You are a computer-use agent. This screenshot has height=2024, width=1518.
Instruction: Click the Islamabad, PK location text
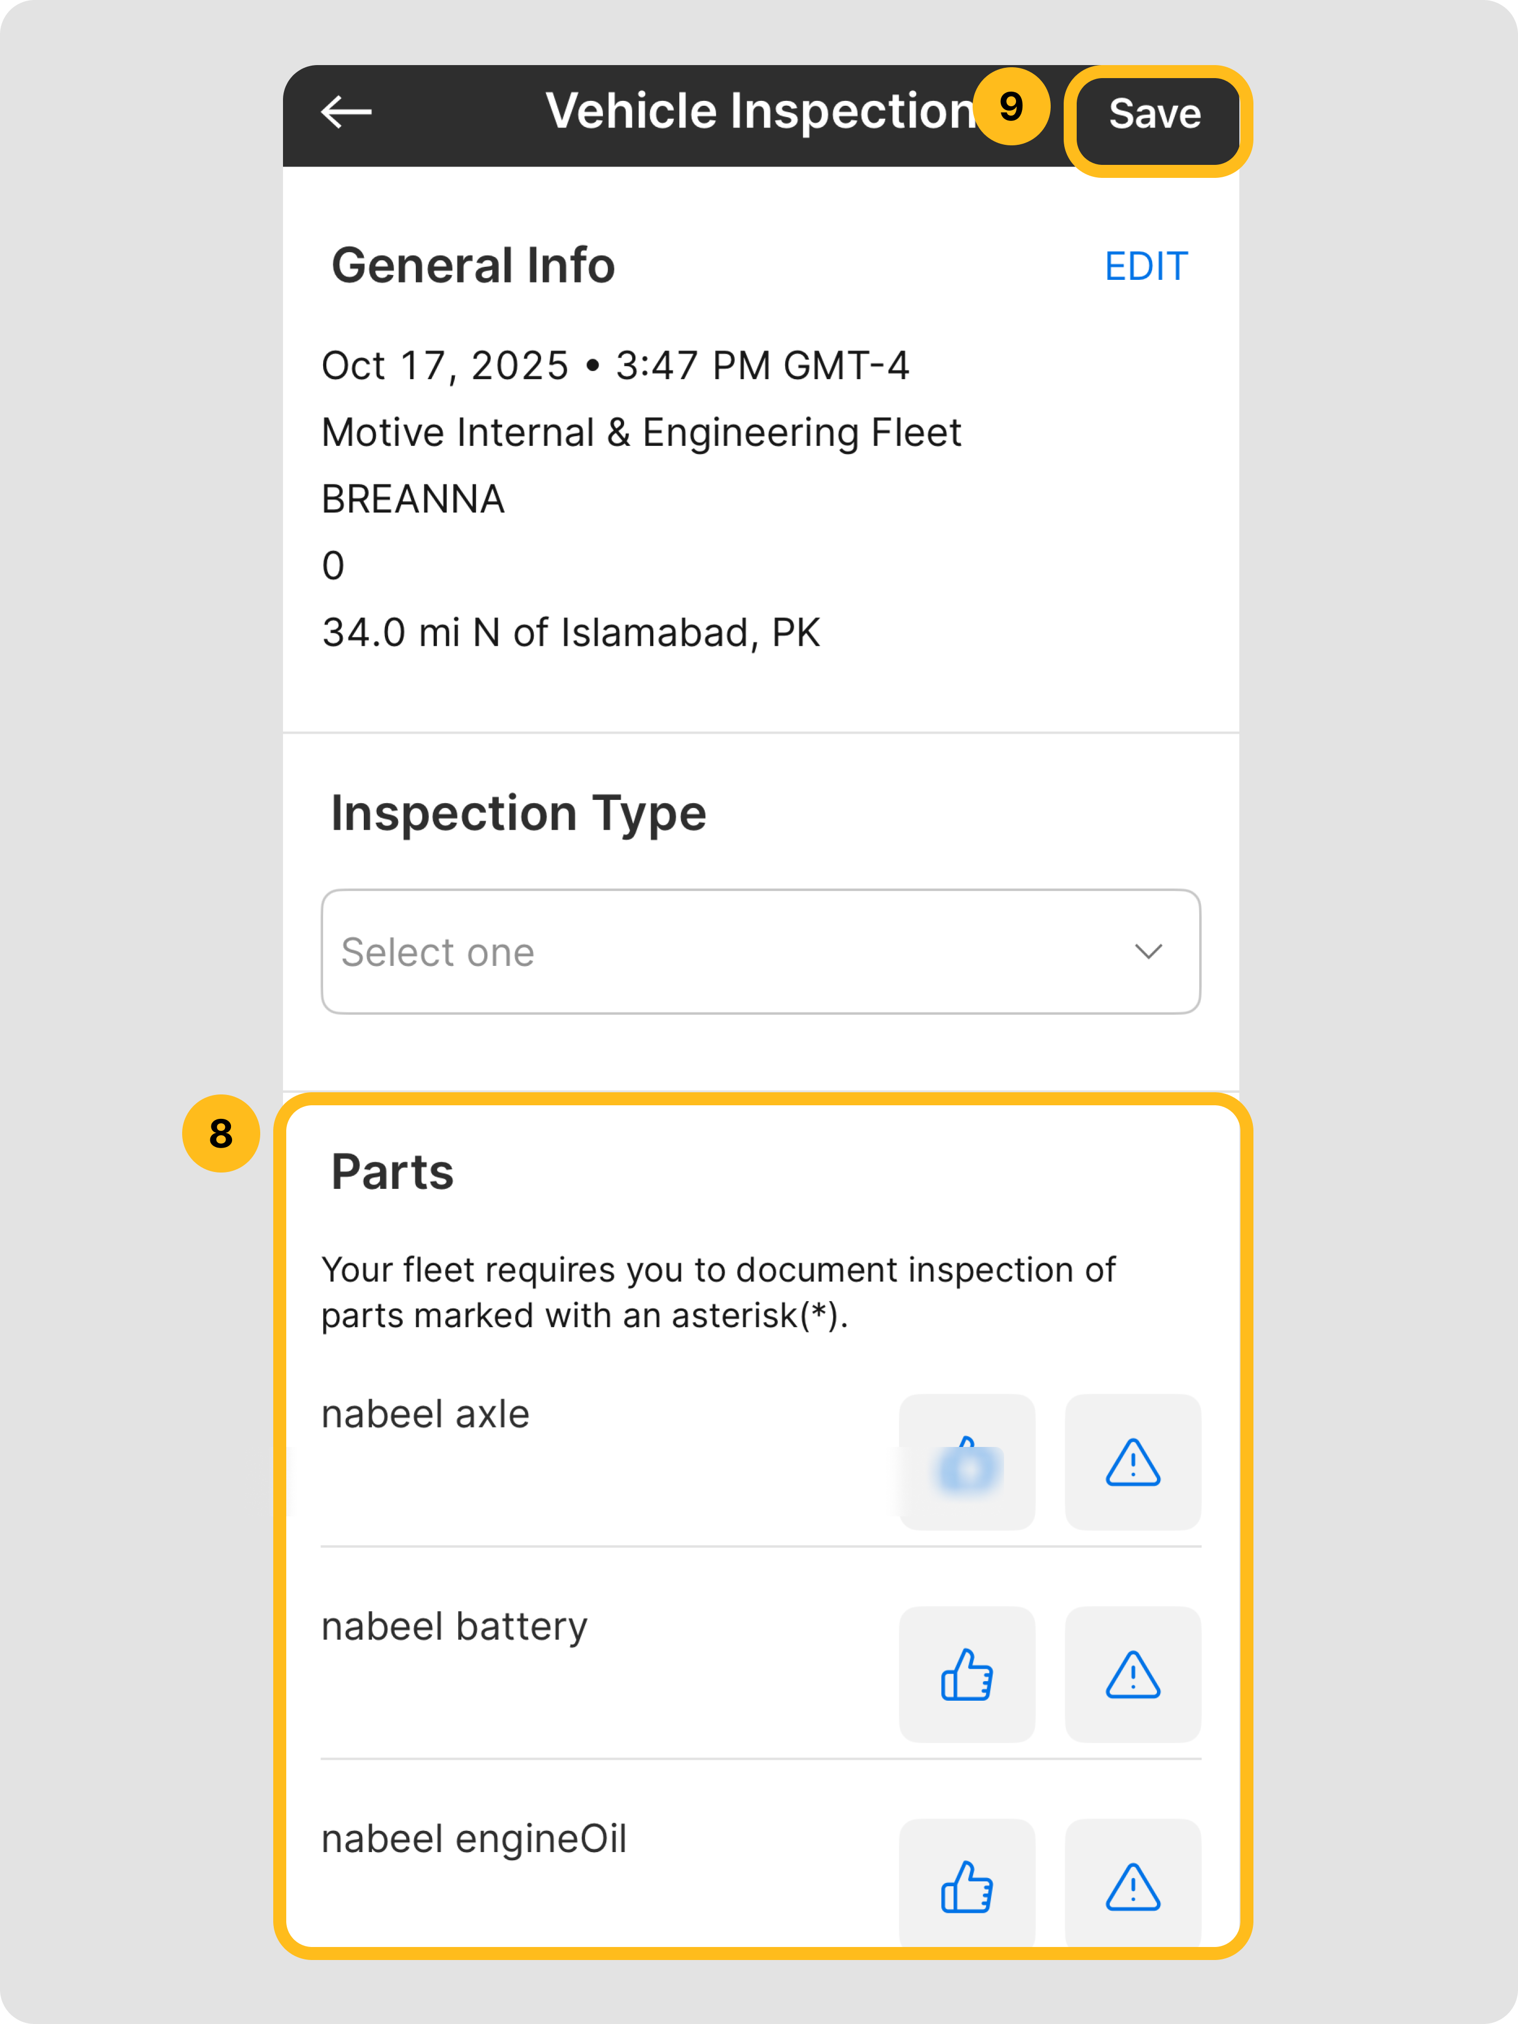(571, 633)
